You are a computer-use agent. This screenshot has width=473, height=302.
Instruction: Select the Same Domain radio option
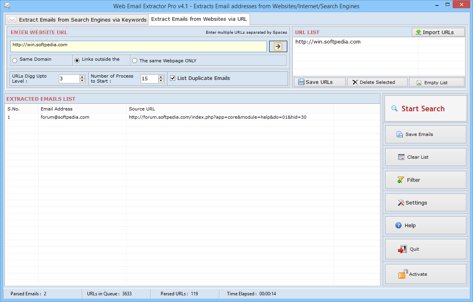point(15,60)
